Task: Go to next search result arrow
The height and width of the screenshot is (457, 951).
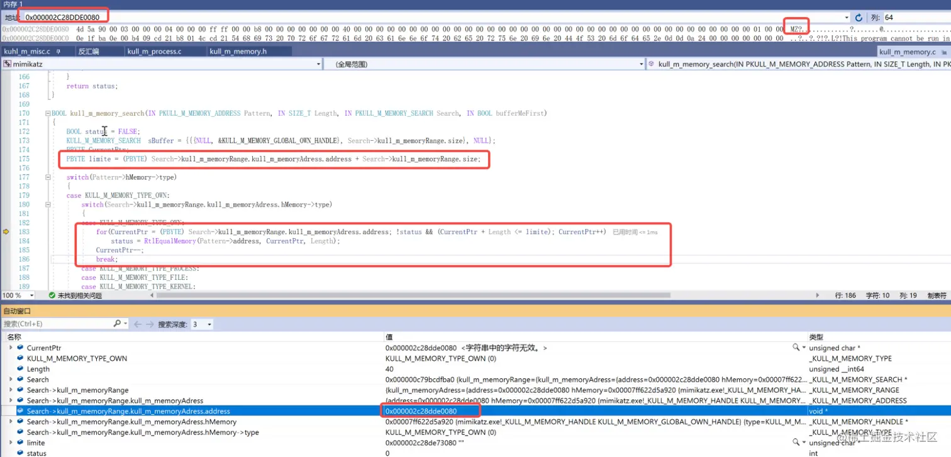Action: pos(150,324)
